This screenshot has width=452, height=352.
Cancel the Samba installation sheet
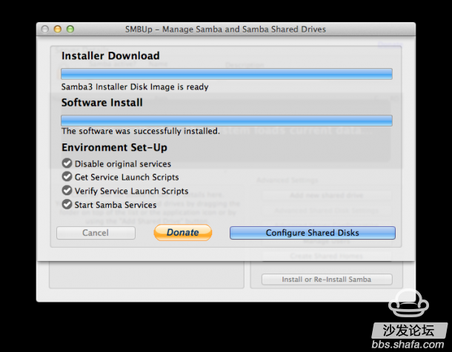(96, 233)
